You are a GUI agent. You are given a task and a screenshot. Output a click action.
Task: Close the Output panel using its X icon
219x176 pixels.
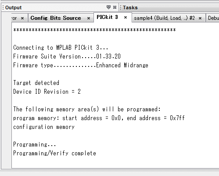pos(115,7)
